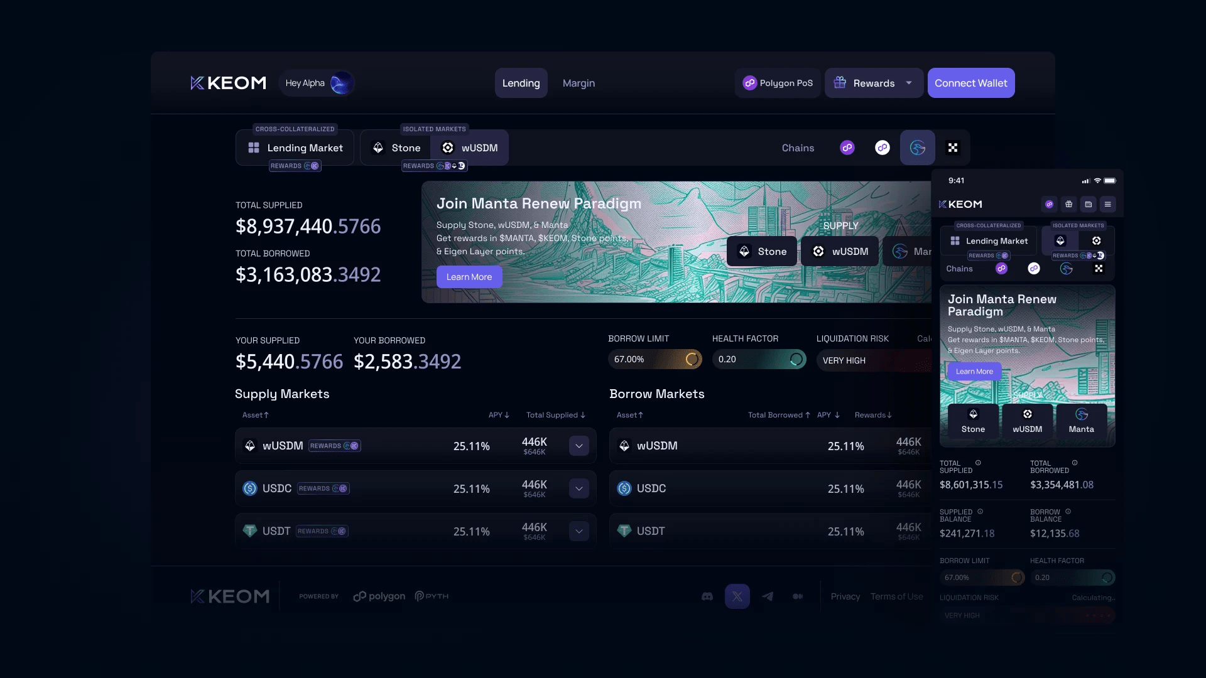Open the Medium footer icon

coord(798,596)
